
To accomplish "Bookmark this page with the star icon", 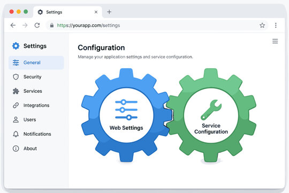I will coord(262,25).
